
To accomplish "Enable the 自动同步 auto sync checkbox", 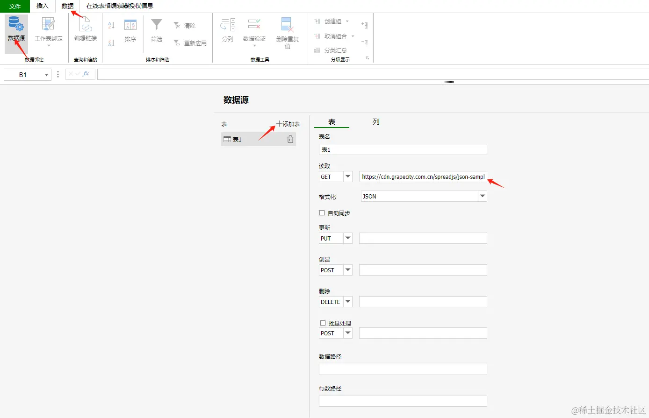I will (322, 213).
